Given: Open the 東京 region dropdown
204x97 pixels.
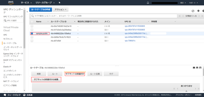Looking at the screenshot, I should point(183,3).
